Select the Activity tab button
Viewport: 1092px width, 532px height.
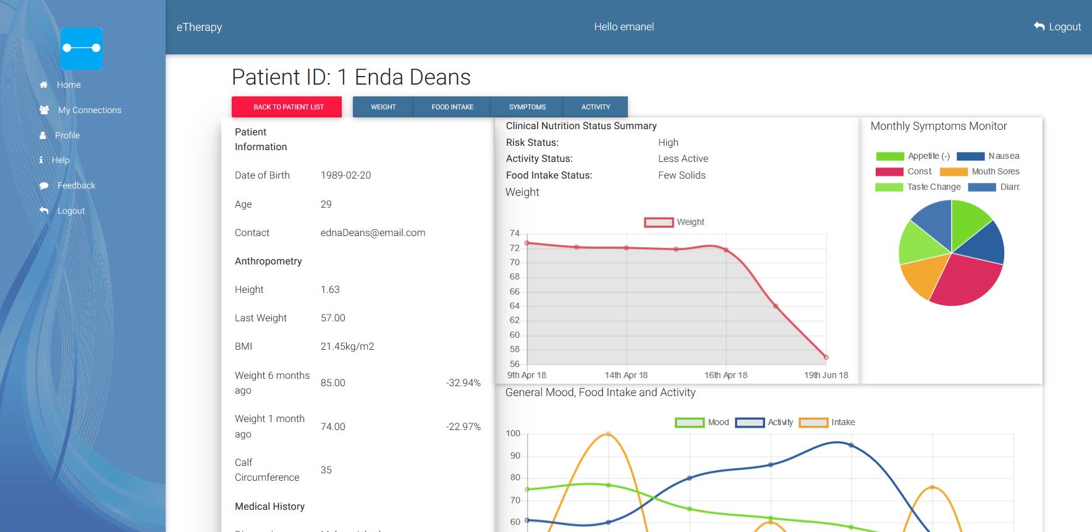(596, 107)
